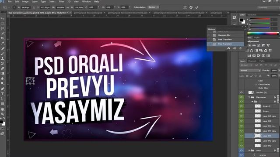Open the Window menu
Screen dimensions: 280x157
pos(87,1)
